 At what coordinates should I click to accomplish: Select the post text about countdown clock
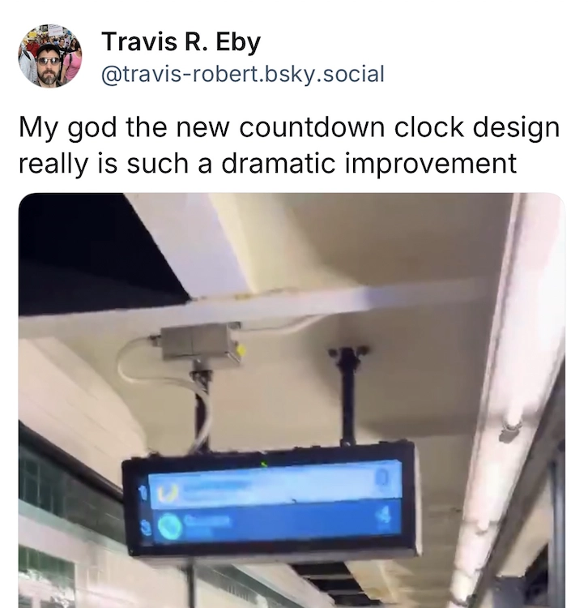pyautogui.click(x=289, y=145)
